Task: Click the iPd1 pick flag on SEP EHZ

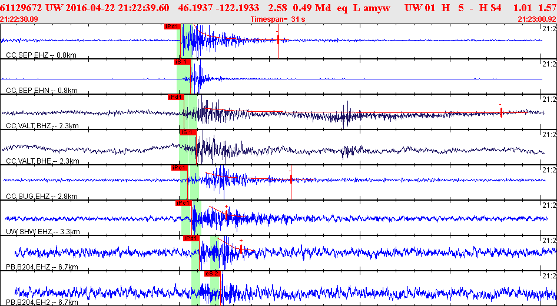Action: pyautogui.click(x=173, y=26)
